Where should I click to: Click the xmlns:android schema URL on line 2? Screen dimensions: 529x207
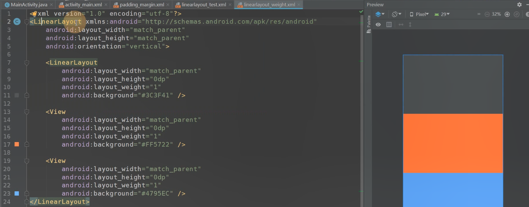pyautogui.click(x=229, y=22)
